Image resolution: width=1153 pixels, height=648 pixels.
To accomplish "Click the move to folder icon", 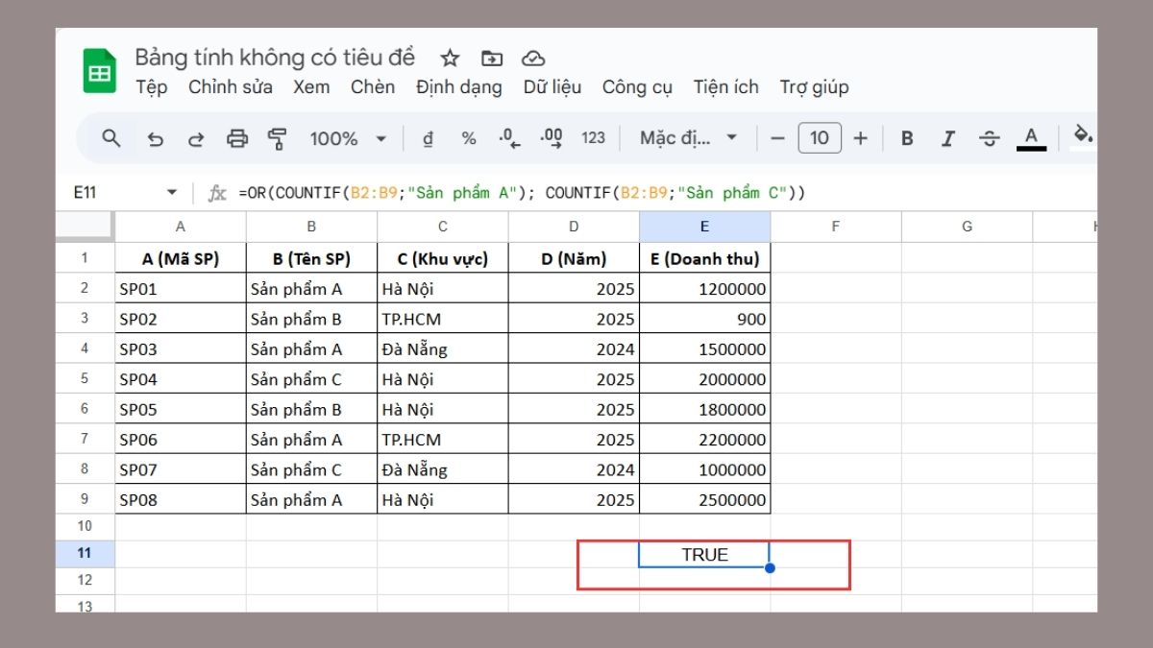I will coord(492,59).
